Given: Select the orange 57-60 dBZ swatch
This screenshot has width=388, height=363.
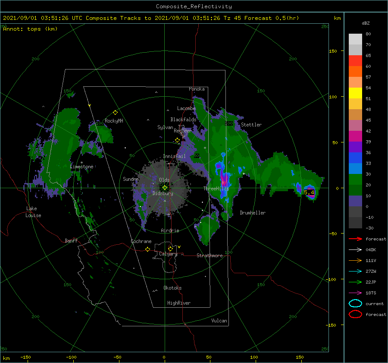Looking at the screenshot, I should [x=355, y=71].
